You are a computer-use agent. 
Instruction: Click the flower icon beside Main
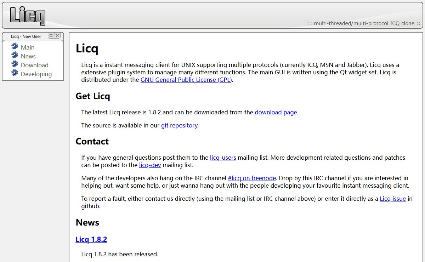[x=15, y=46]
